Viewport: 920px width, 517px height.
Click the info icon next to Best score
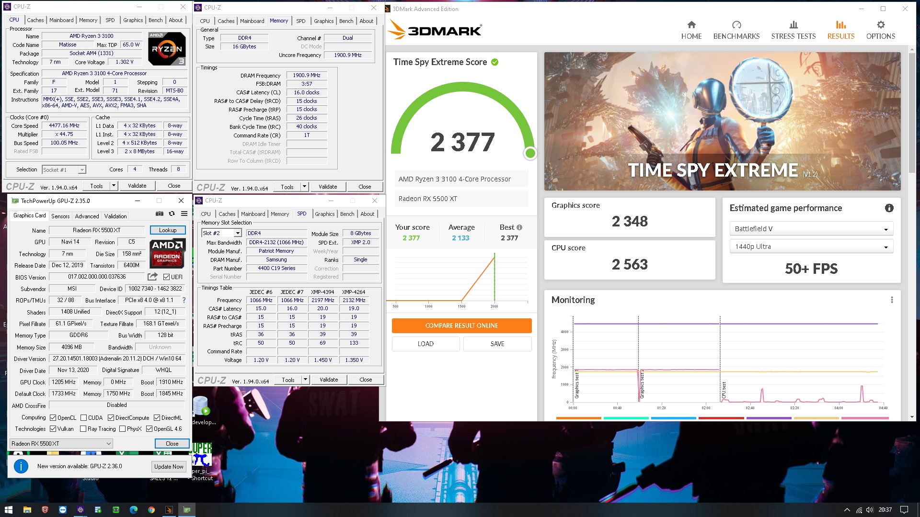pos(519,227)
